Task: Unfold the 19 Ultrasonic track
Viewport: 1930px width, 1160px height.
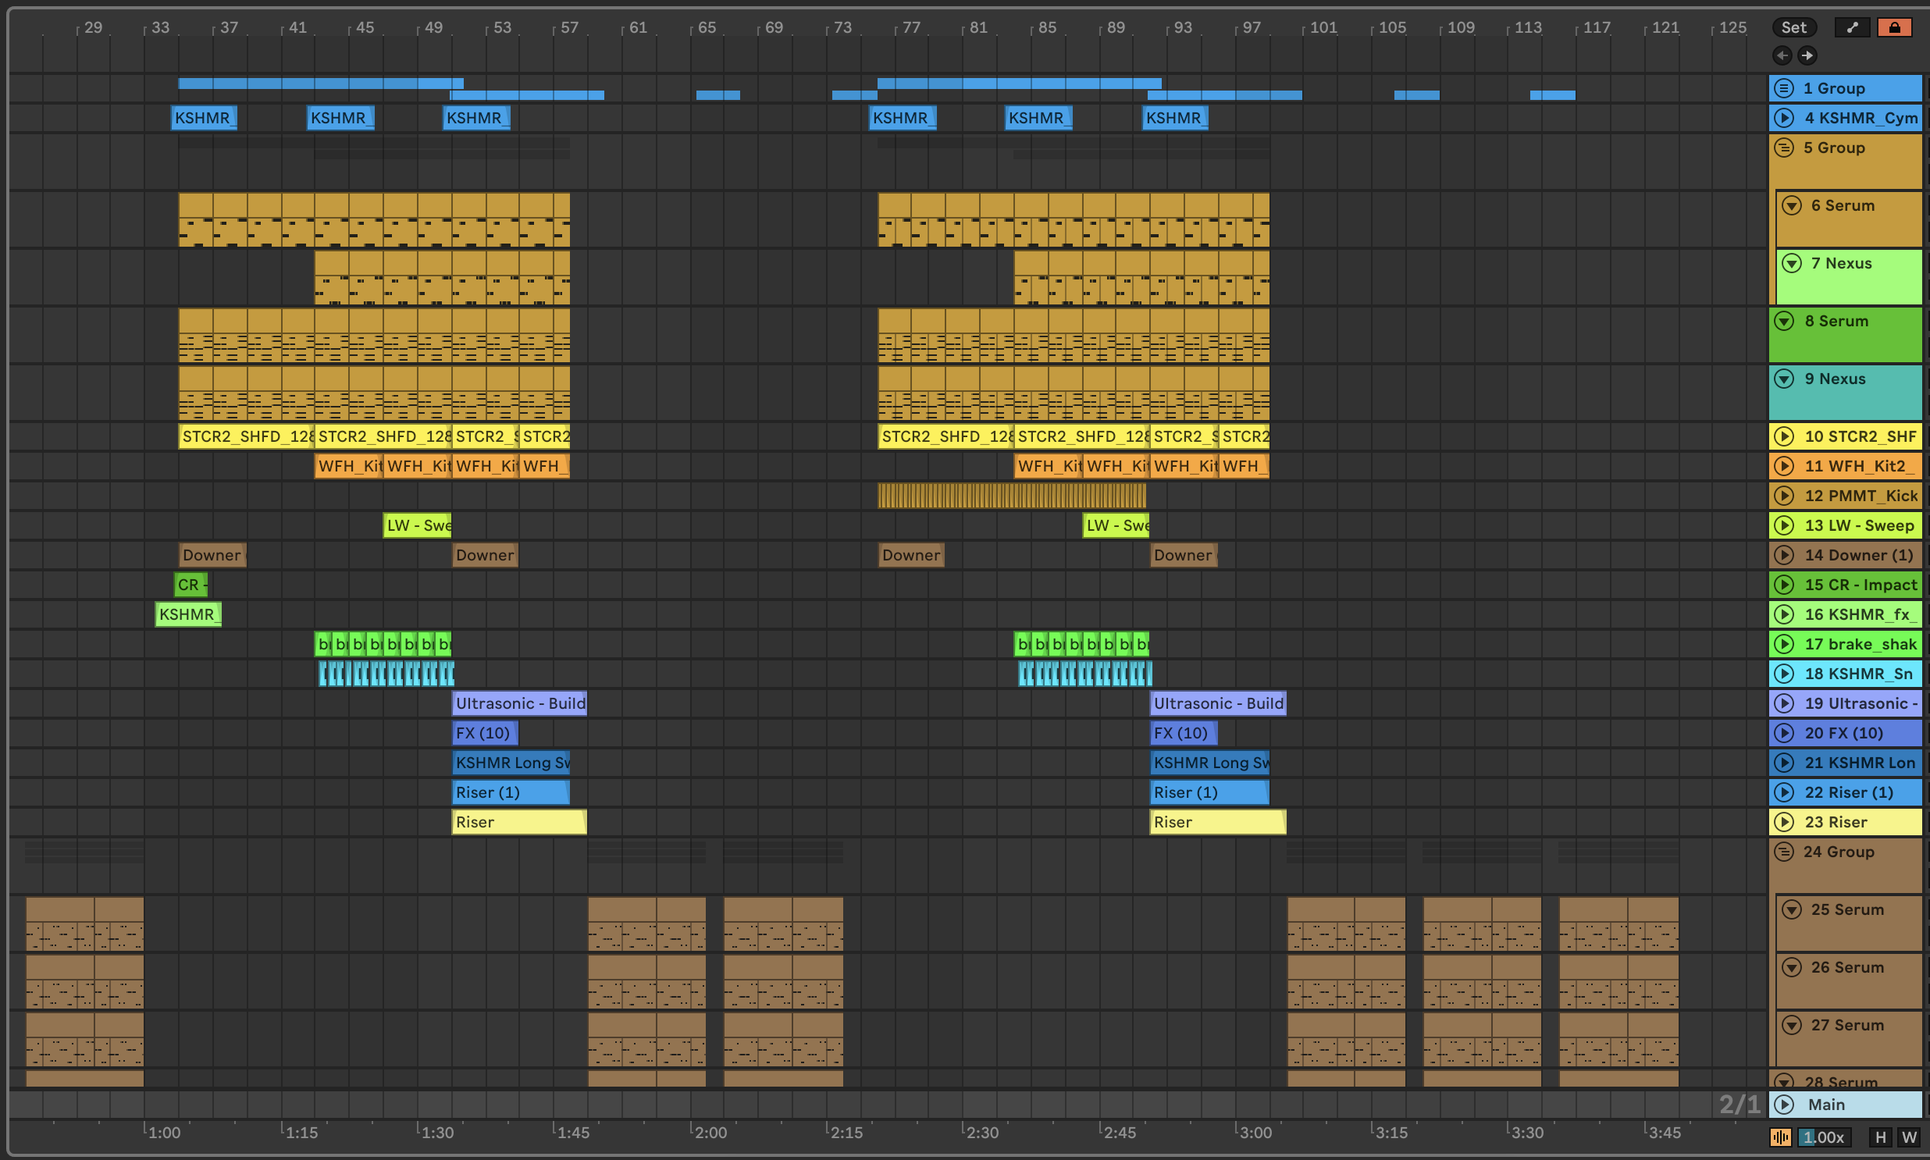Action: tap(1784, 703)
